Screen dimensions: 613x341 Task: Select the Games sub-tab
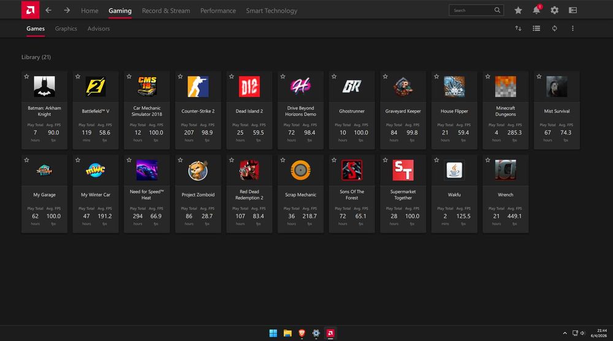click(36, 29)
